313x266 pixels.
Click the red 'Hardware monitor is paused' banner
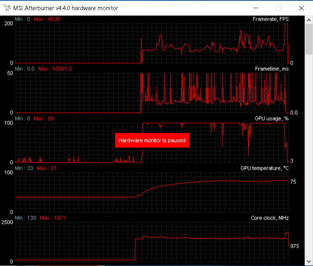152,140
